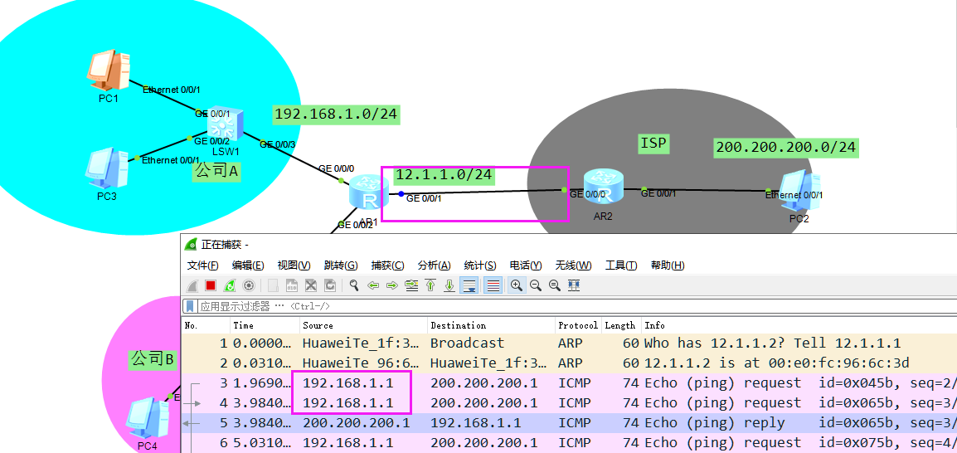957x453 pixels.
Task: Open capture options gear icon
Action: point(248,285)
